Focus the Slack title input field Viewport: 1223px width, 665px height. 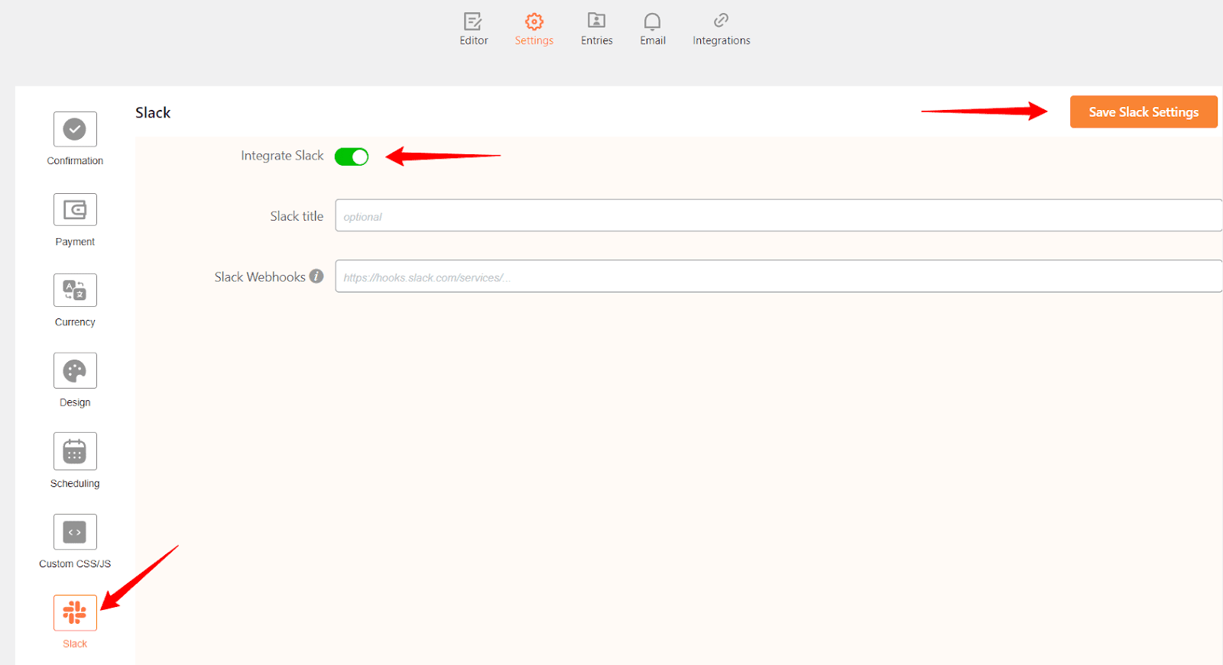(x=778, y=216)
